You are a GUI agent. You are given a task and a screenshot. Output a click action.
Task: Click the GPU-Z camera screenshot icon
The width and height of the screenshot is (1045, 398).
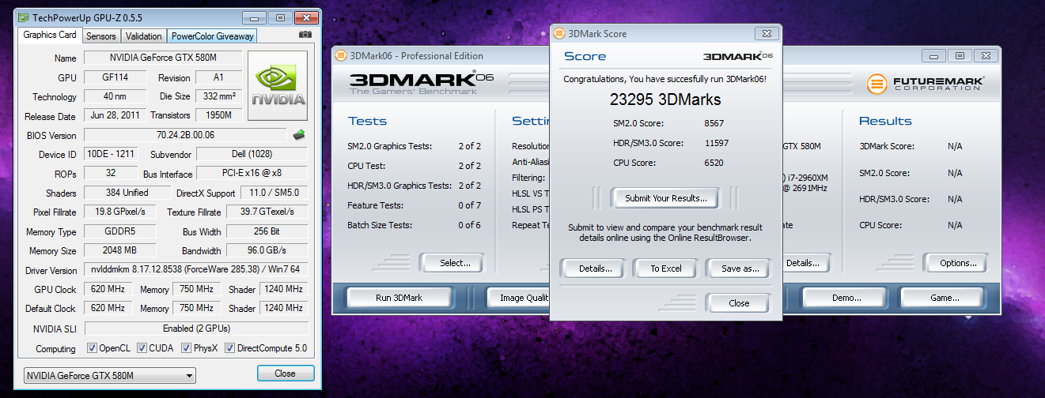305,36
